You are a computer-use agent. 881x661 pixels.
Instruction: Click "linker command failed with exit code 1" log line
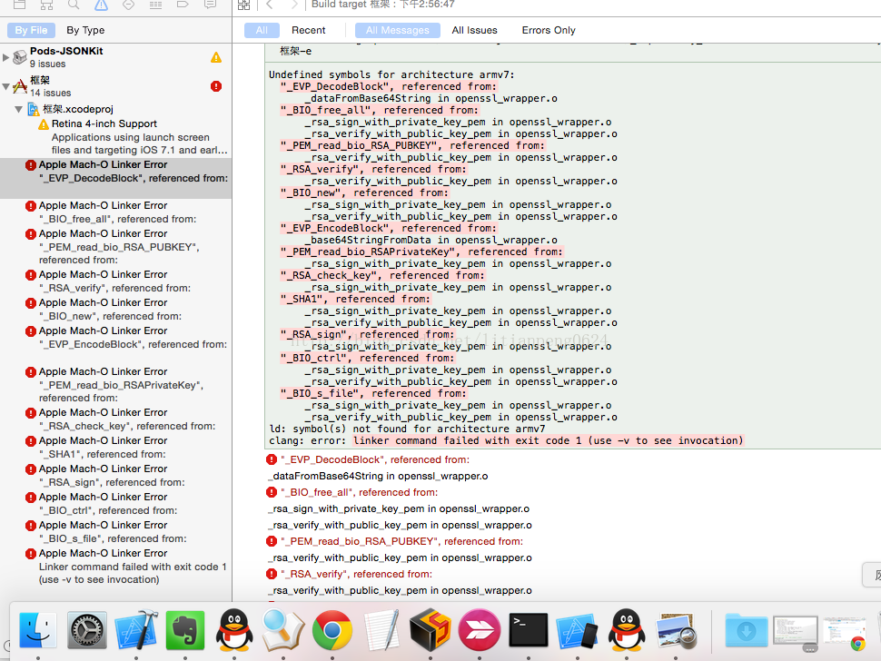tap(548, 440)
